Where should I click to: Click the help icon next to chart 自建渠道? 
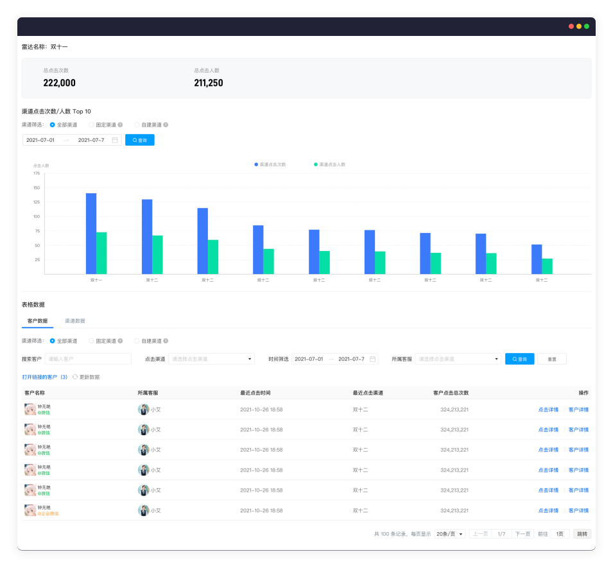[x=166, y=125]
